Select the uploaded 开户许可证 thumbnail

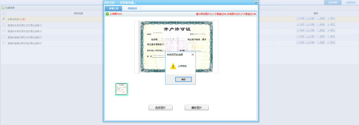[122, 89]
